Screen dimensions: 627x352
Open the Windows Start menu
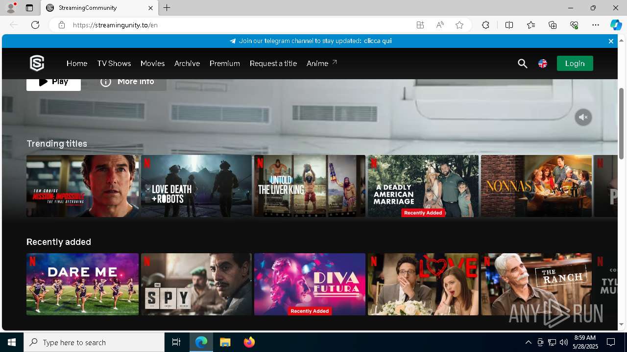(12, 342)
